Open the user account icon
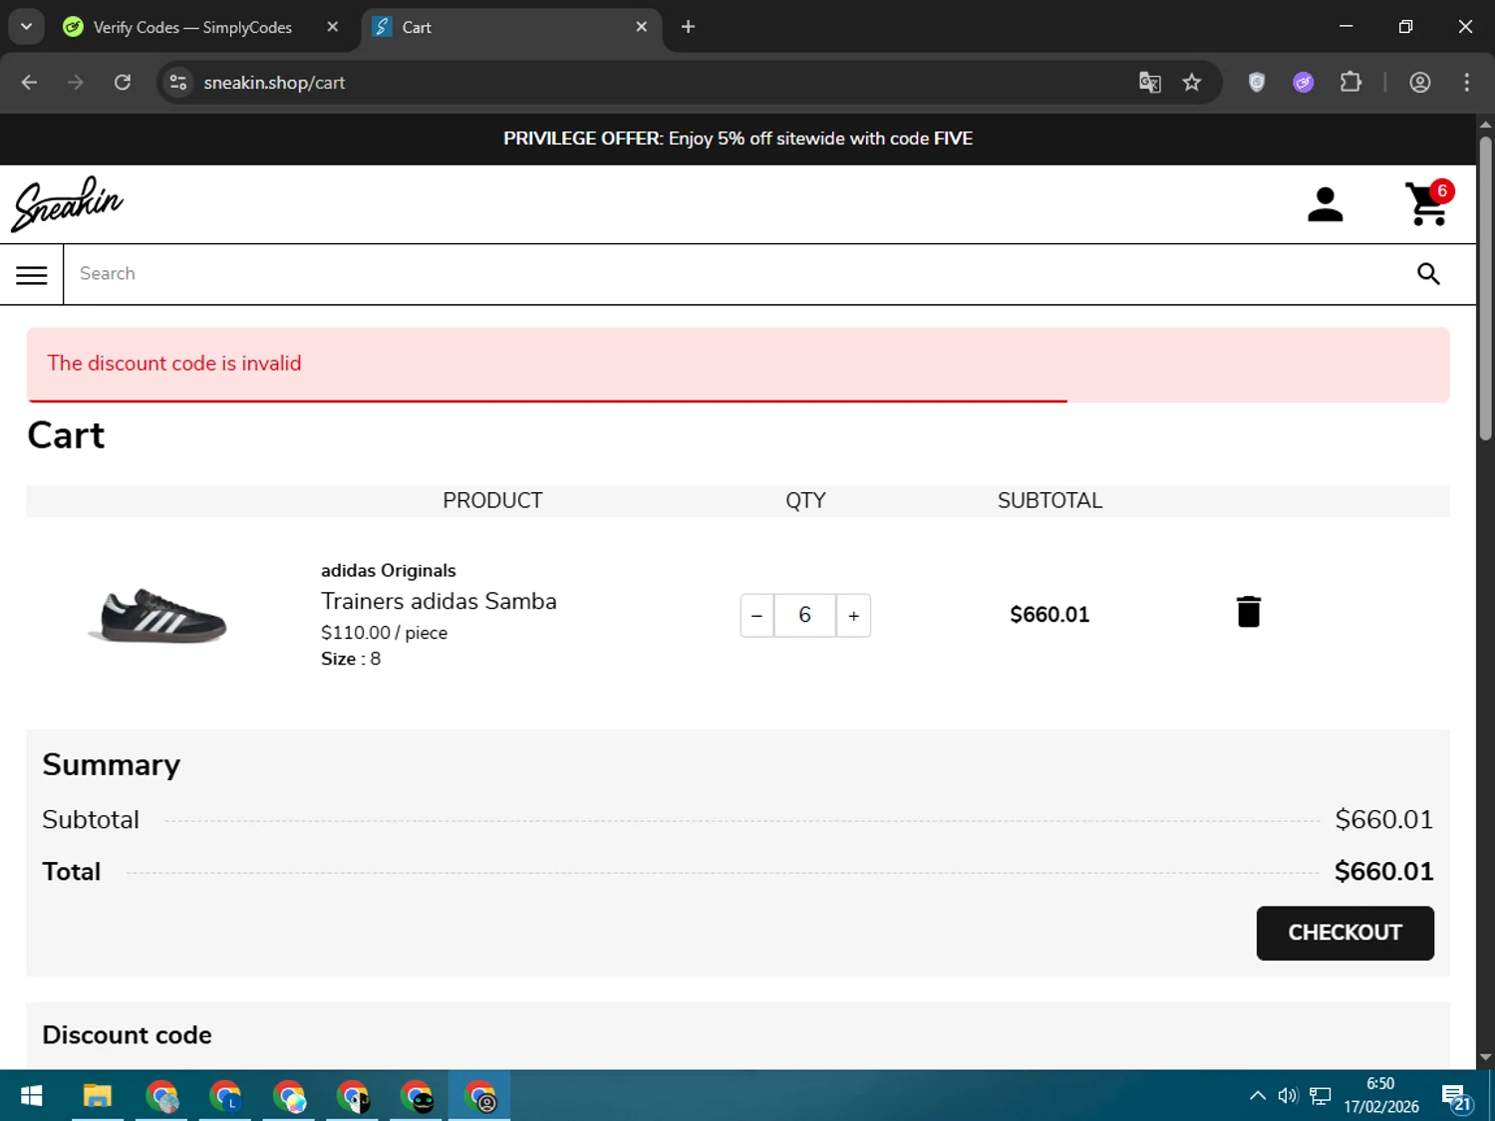 pos(1325,204)
